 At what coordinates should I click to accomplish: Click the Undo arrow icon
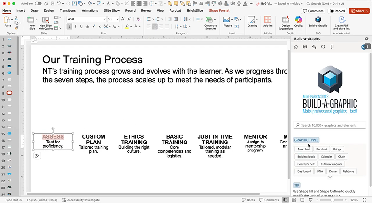59,4
